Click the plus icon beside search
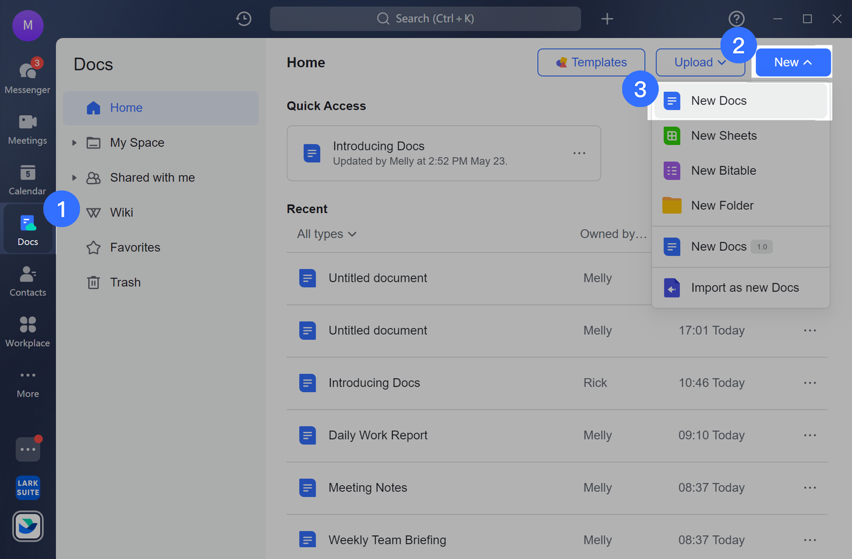 click(607, 19)
